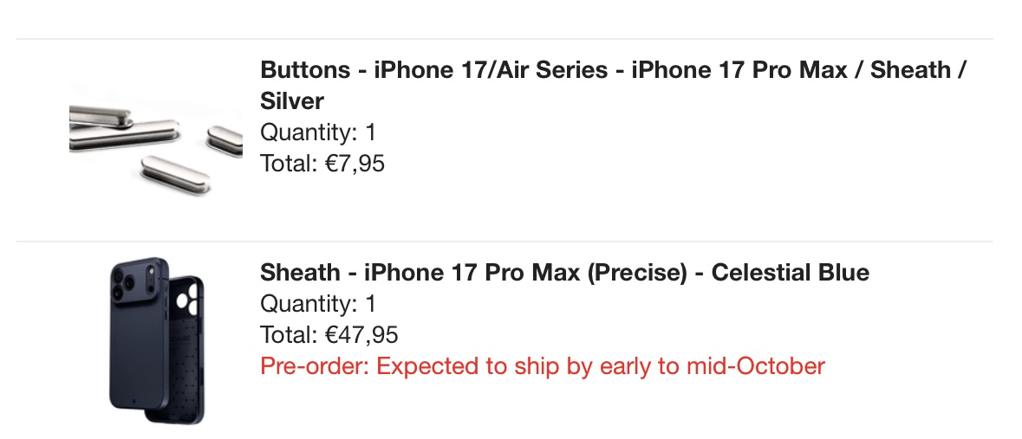1022x439 pixels.
Task: Click the Total €7,95 line
Action: pyautogui.click(x=322, y=163)
